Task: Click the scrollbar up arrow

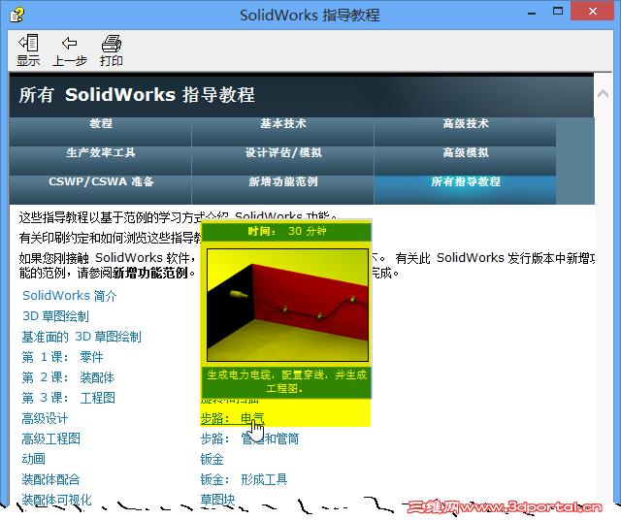Action: tap(603, 94)
